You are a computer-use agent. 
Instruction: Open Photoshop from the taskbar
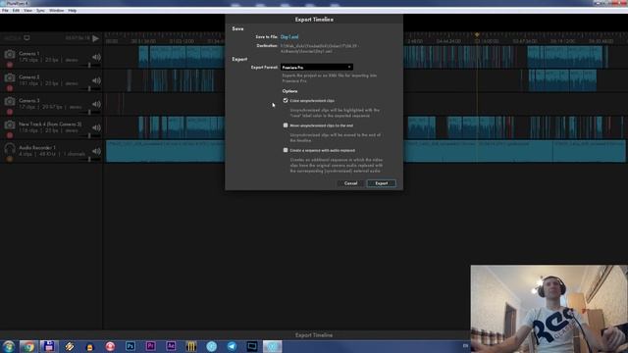pyautogui.click(x=131, y=346)
